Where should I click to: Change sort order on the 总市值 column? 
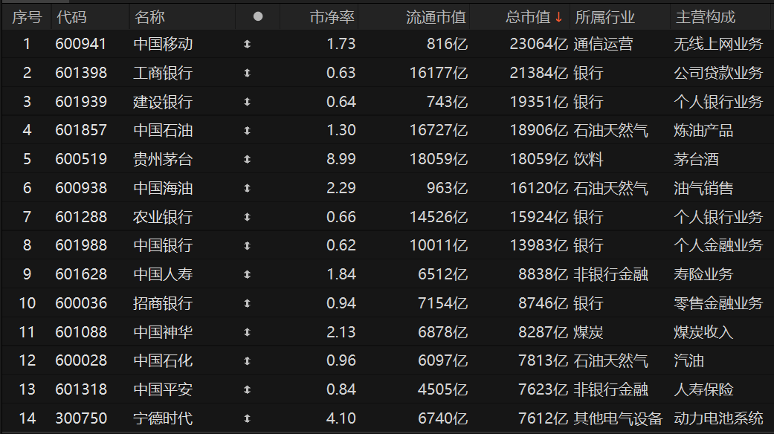(x=528, y=16)
